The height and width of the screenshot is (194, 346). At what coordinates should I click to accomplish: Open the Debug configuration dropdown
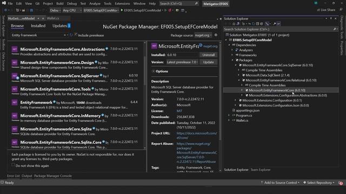(x=55, y=10)
